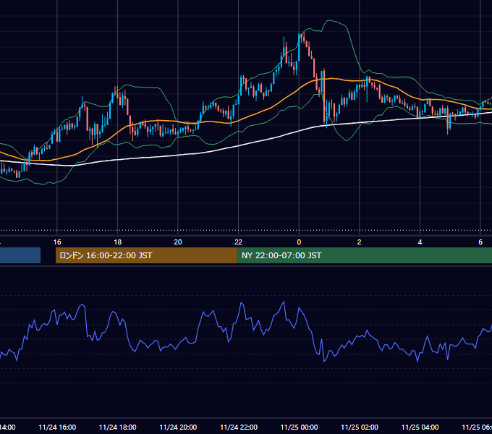Click the 20 hour label on upper axis
Screen dimensions: 492x434
point(178,242)
